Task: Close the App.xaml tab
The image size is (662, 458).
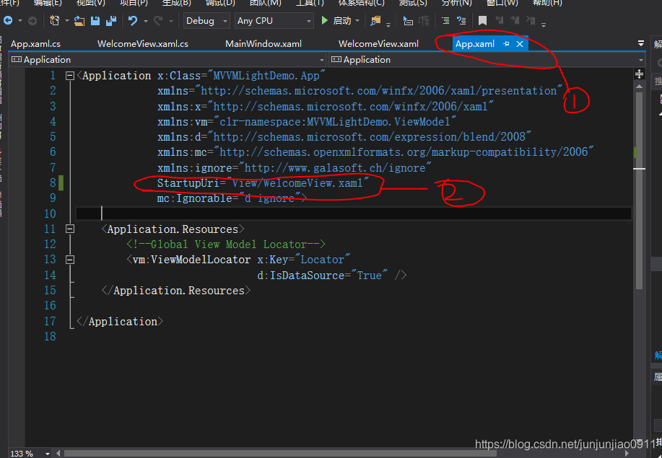Action: pos(520,44)
